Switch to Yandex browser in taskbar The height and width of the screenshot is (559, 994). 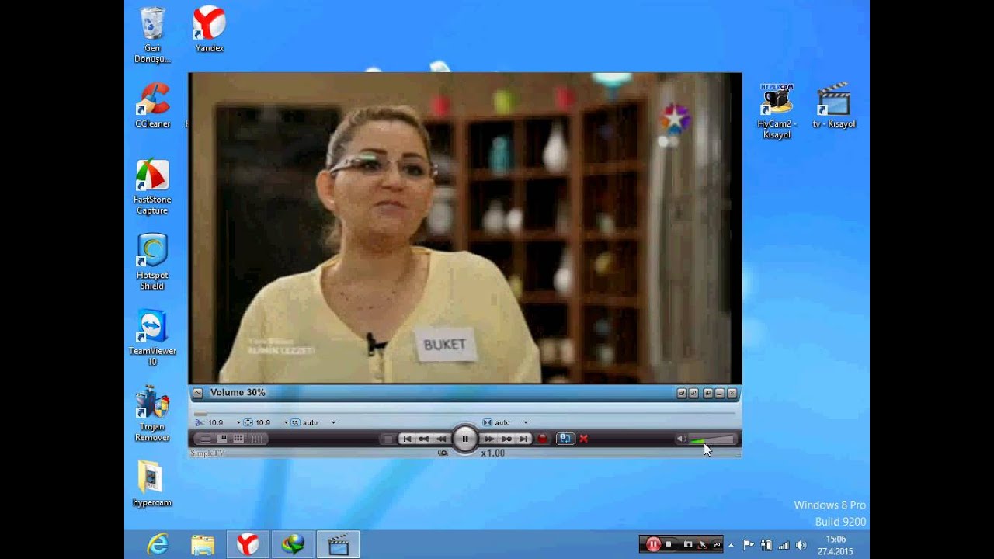pyautogui.click(x=248, y=545)
